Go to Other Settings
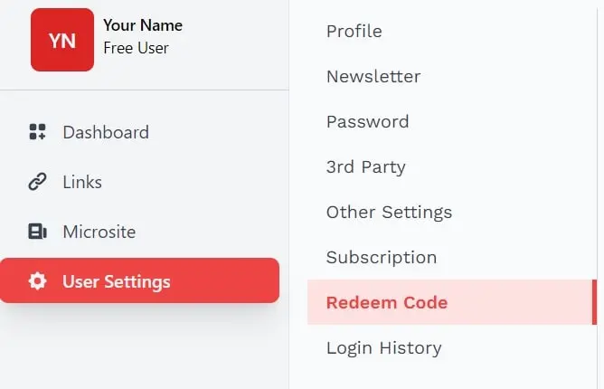 click(x=390, y=212)
